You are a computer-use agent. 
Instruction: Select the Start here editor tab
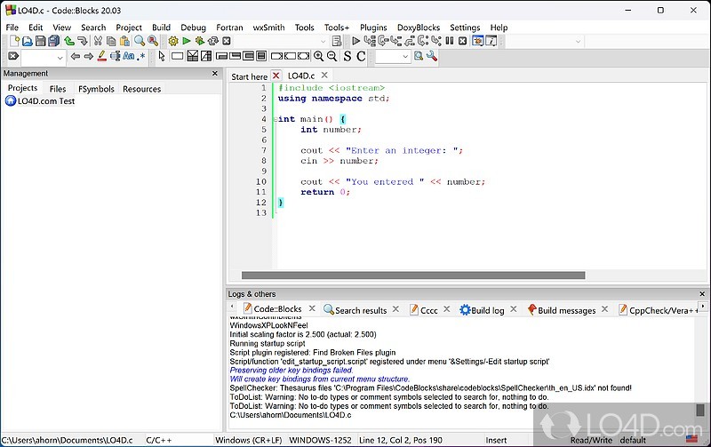(x=249, y=76)
